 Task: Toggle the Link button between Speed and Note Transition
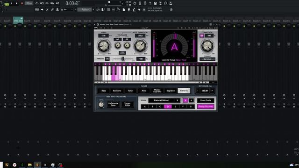(122, 53)
